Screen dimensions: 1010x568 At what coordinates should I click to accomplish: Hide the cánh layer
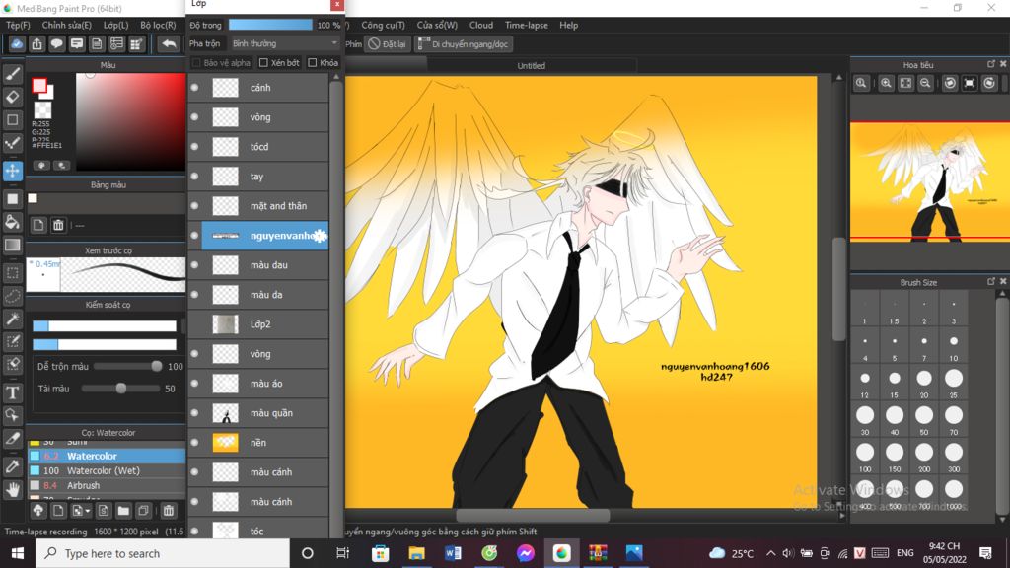point(194,88)
